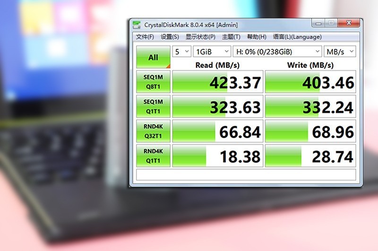This screenshot has width=378, height=251.
Task: Expand the test count dropdown showing 5
Action: coord(182,52)
